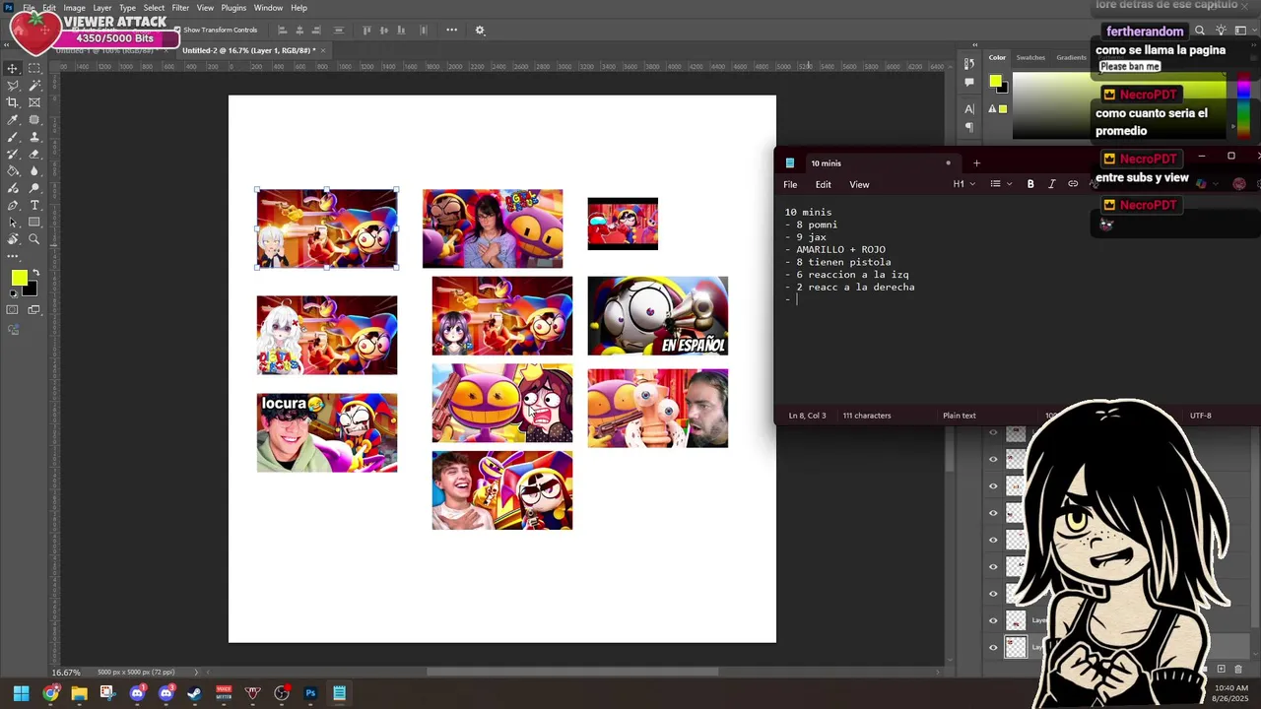Select the Untitled-2 document tab
This screenshot has width=1261, height=709.
coord(248,50)
